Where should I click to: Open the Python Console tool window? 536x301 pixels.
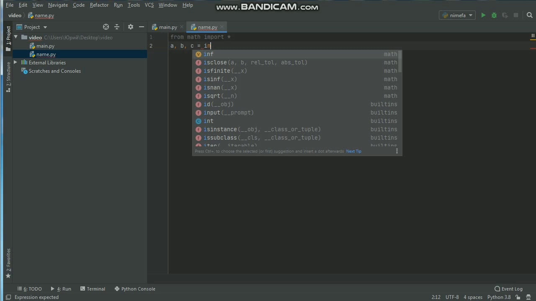[x=135, y=289]
